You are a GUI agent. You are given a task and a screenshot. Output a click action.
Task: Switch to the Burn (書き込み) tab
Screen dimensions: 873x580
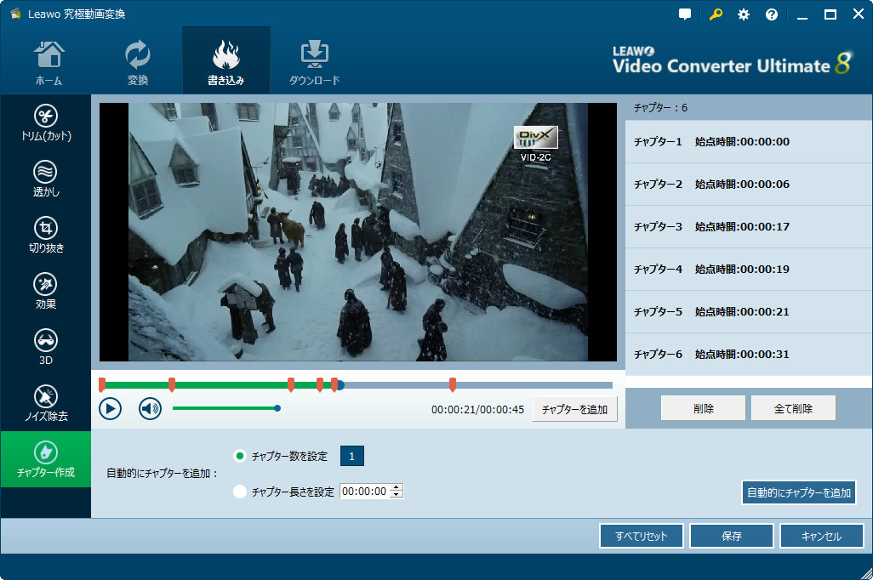[x=226, y=62]
